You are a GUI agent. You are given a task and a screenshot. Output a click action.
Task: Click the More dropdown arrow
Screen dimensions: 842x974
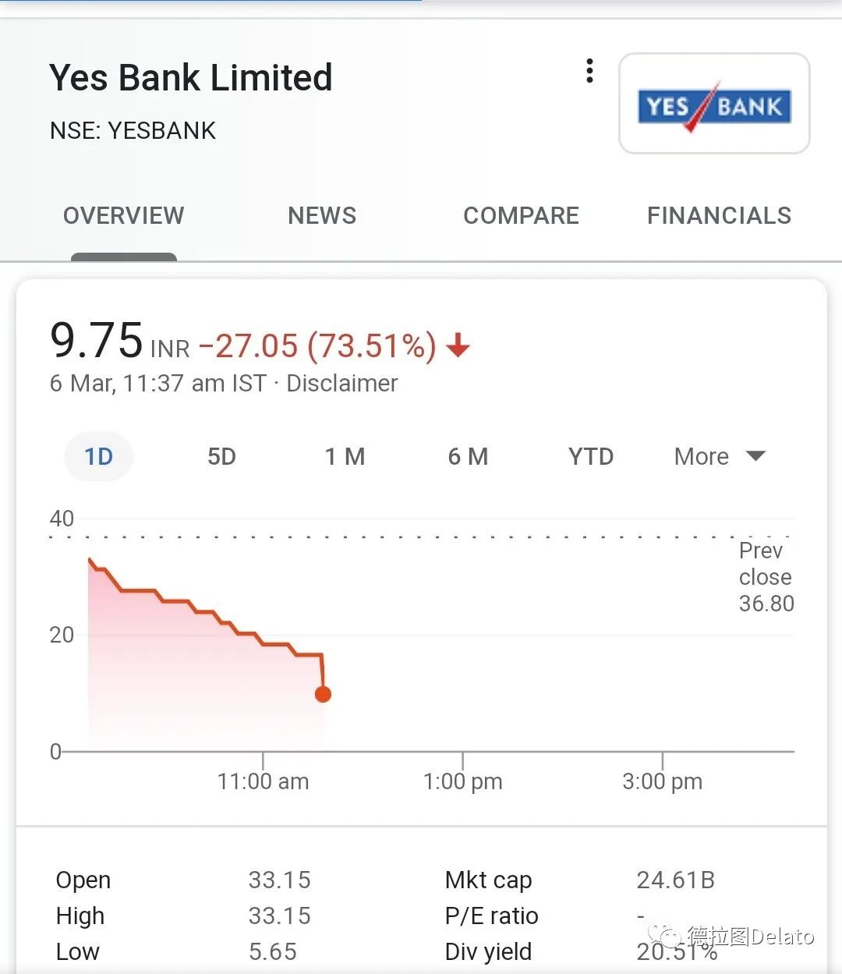point(755,456)
